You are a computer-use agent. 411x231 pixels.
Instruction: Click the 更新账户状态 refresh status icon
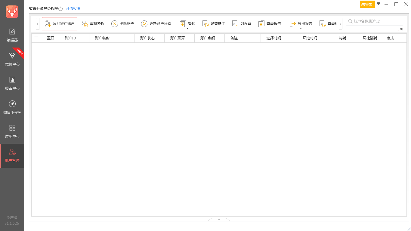point(144,23)
